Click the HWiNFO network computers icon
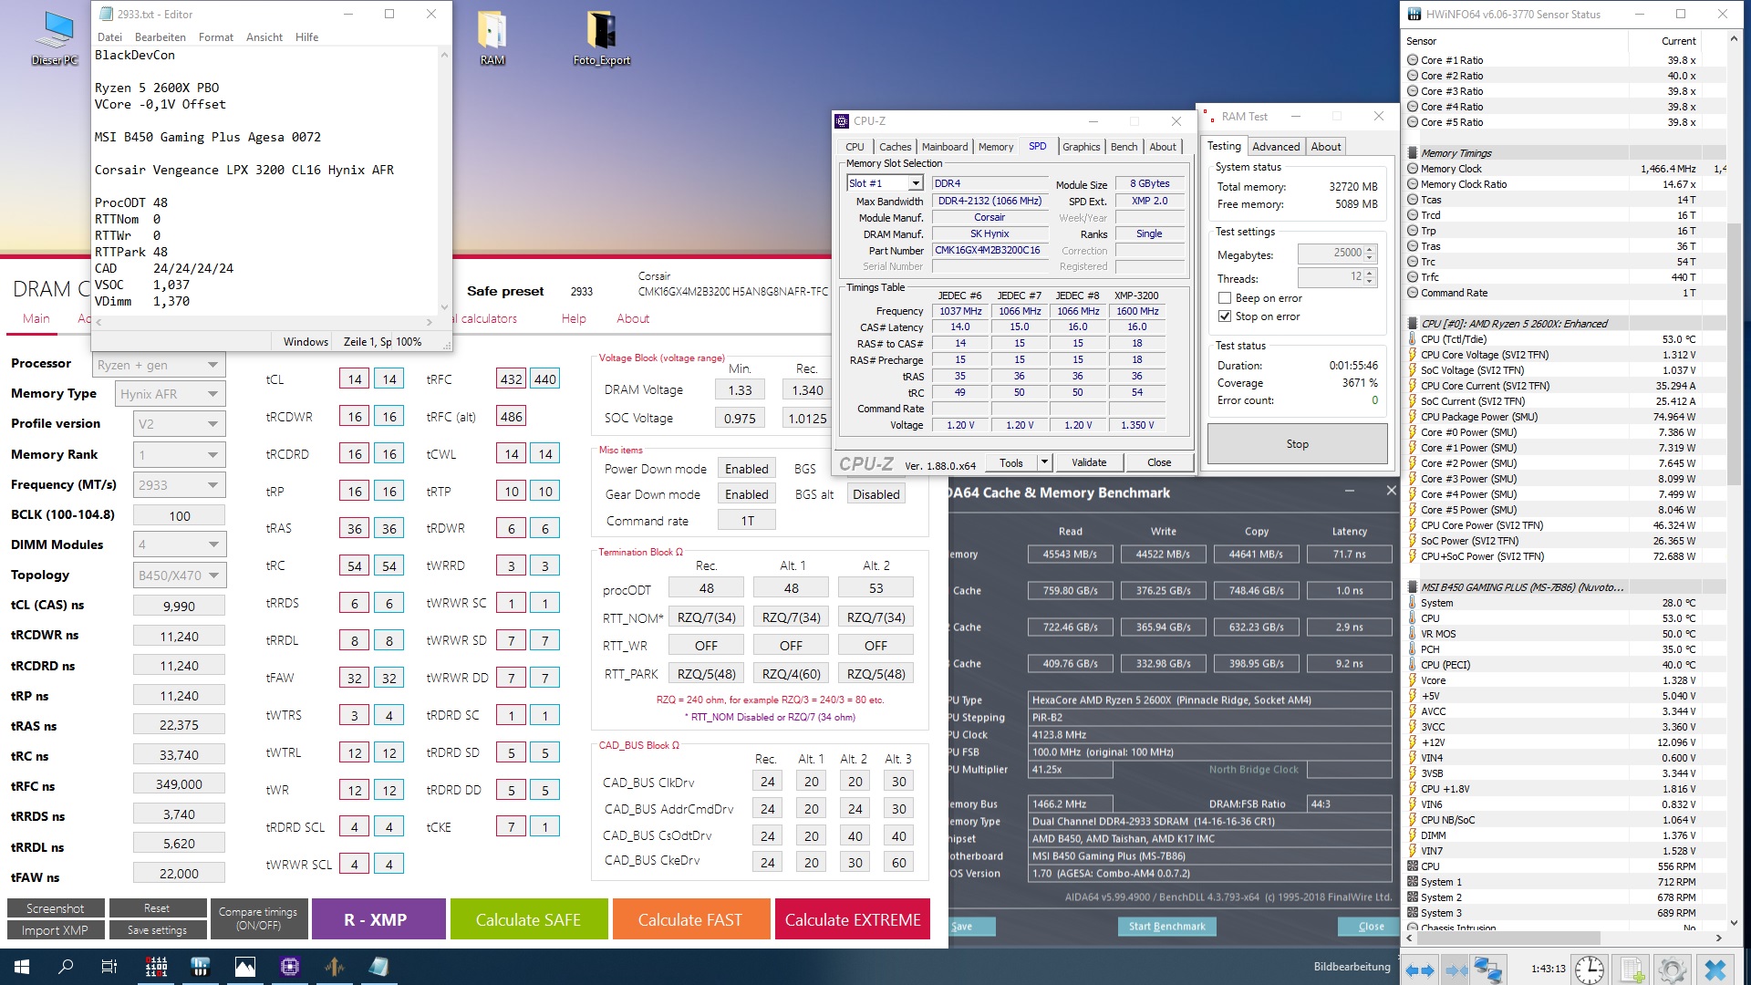 (1488, 969)
